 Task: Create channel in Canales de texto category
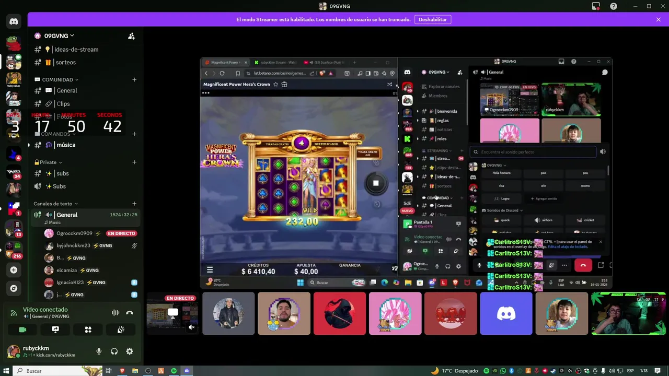[134, 204]
